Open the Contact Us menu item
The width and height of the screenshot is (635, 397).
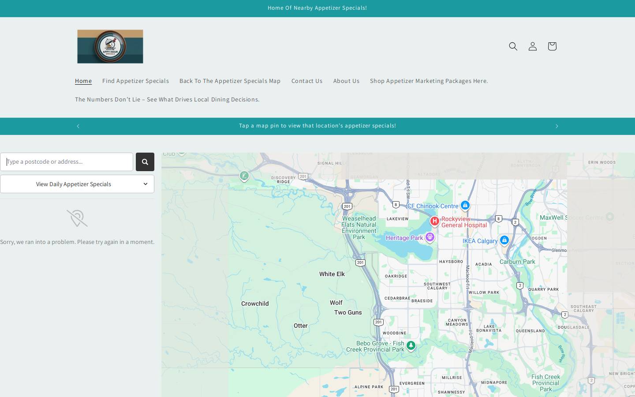click(x=307, y=81)
